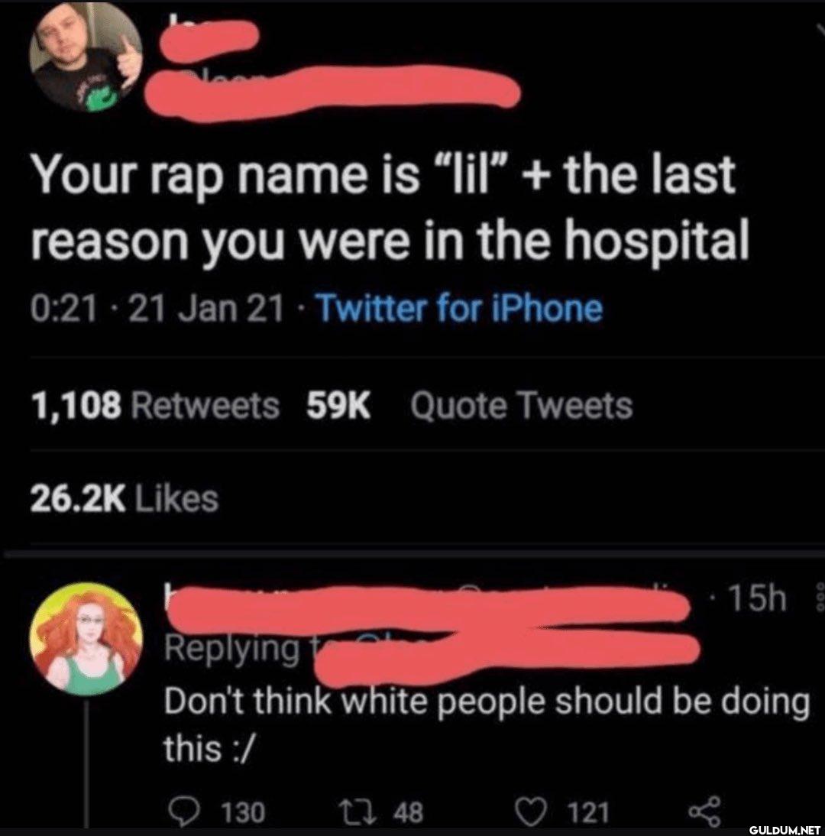Open the tweet author's profile photo
The width and height of the screenshot is (825, 836).
click(86, 57)
